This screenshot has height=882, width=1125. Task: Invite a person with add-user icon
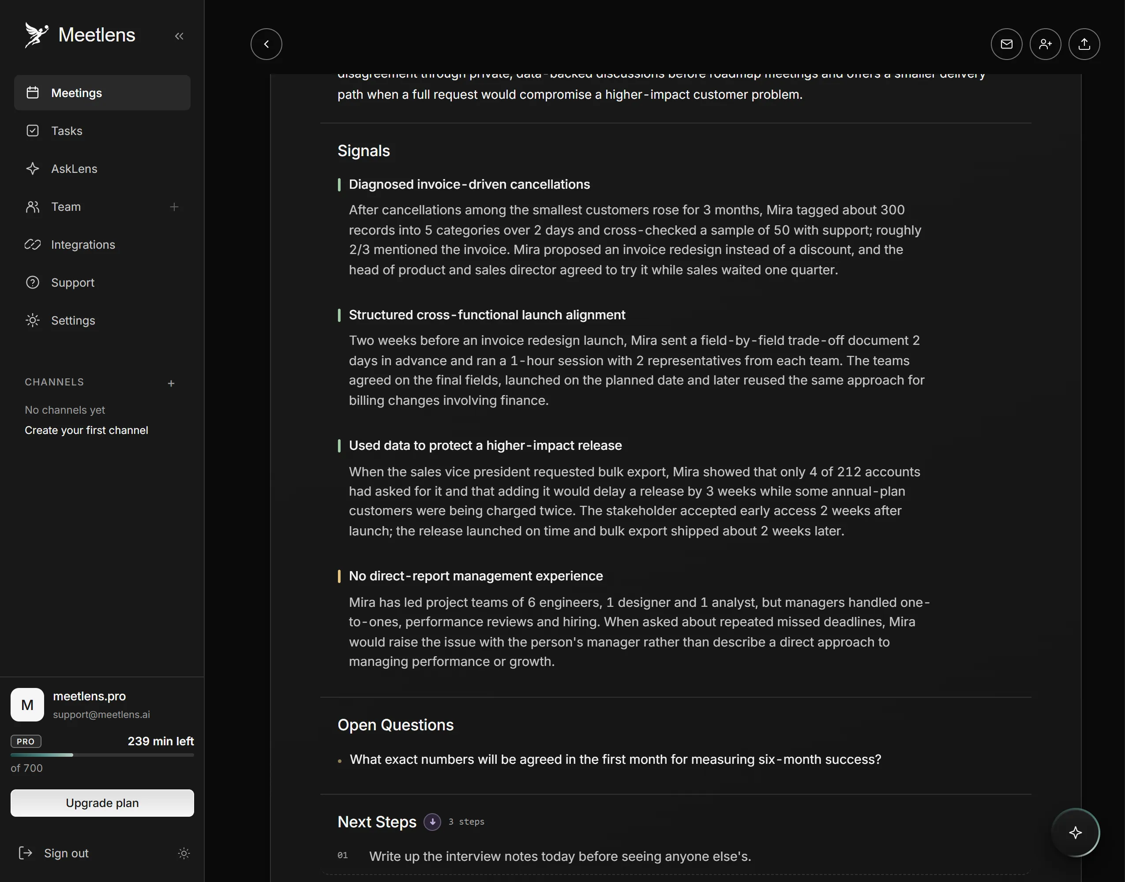coord(1046,44)
